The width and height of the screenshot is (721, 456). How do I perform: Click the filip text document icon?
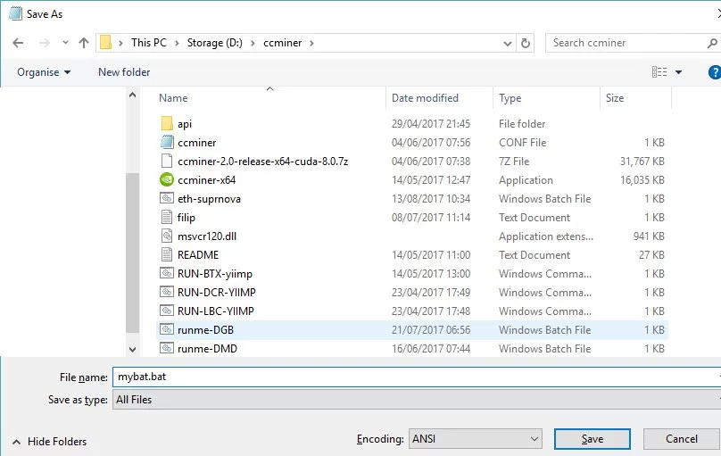pos(167,217)
